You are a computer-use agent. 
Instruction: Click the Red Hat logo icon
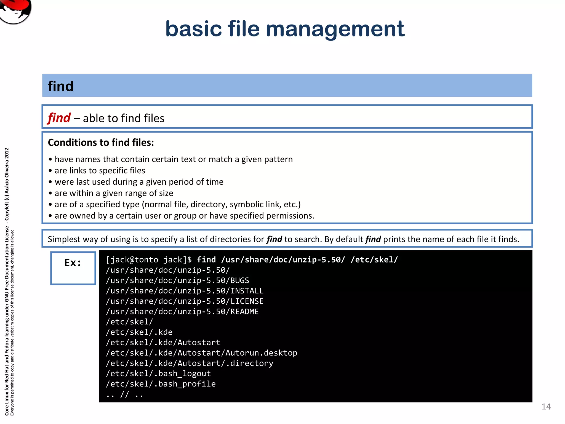pyautogui.click(x=15, y=12)
